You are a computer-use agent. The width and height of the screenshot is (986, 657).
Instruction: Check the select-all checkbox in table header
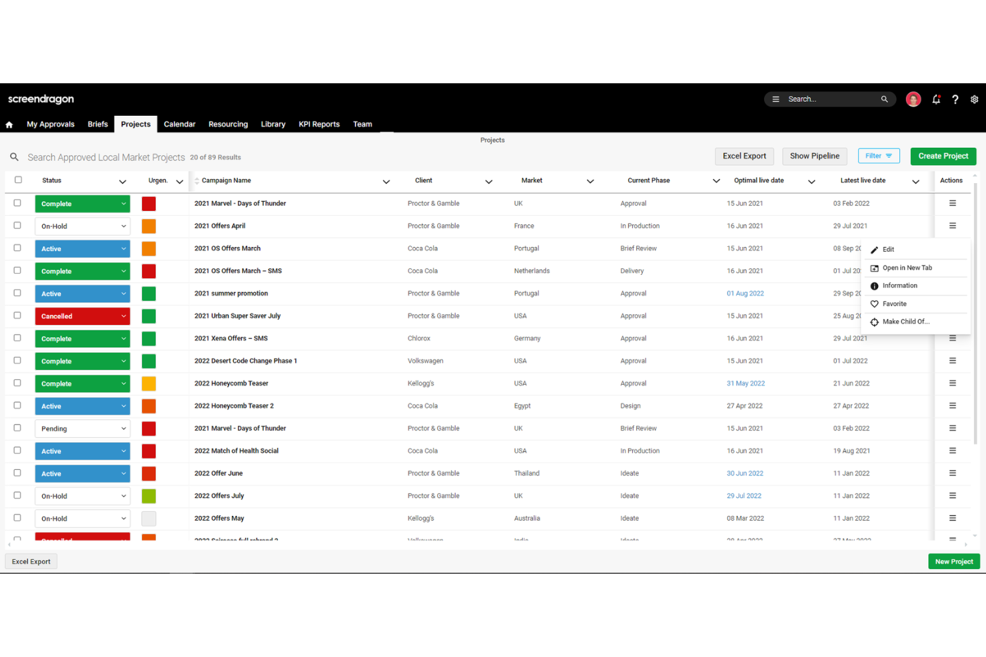(18, 180)
